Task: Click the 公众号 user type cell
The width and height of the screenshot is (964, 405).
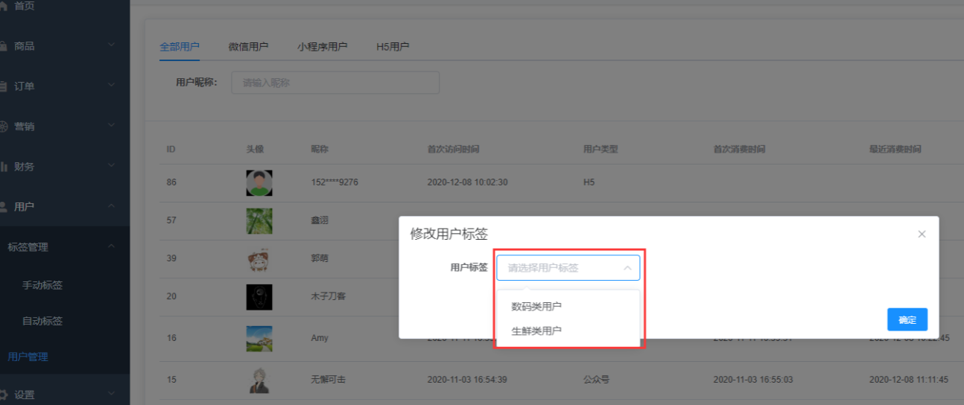Action: (596, 380)
